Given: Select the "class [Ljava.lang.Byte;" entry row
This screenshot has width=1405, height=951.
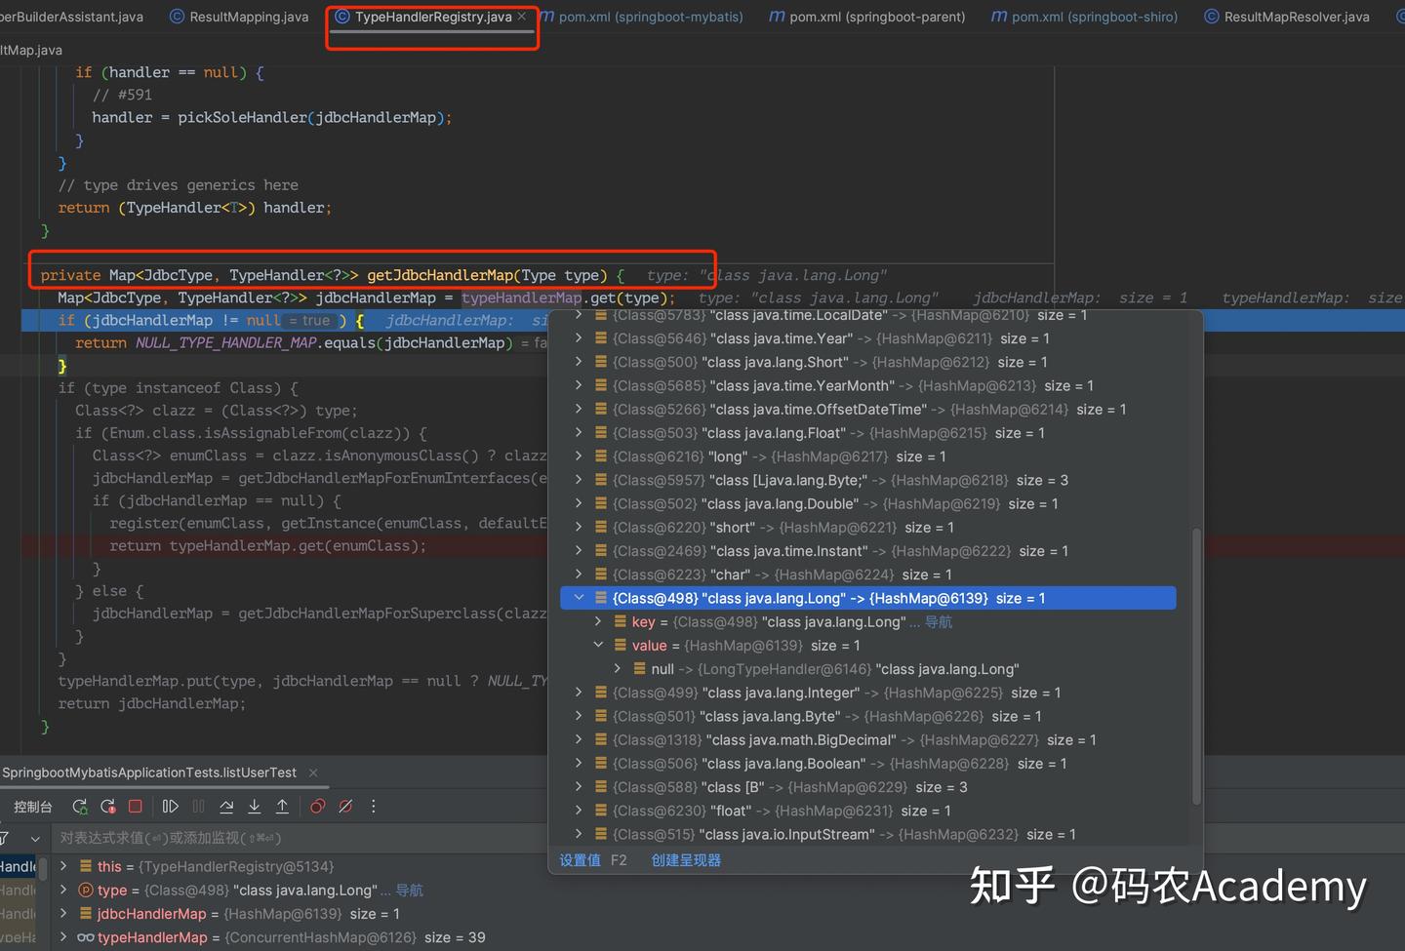Looking at the screenshot, I should click(868, 480).
